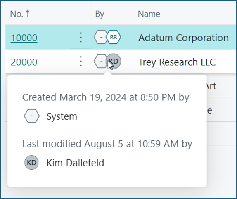Click the System hexagon icon in the popup
237x199 pixels.
coord(32,116)
